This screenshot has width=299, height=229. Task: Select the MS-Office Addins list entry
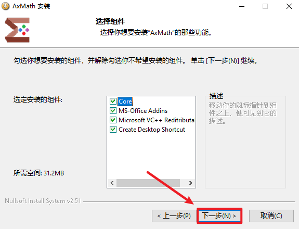[x=143, y=111]
